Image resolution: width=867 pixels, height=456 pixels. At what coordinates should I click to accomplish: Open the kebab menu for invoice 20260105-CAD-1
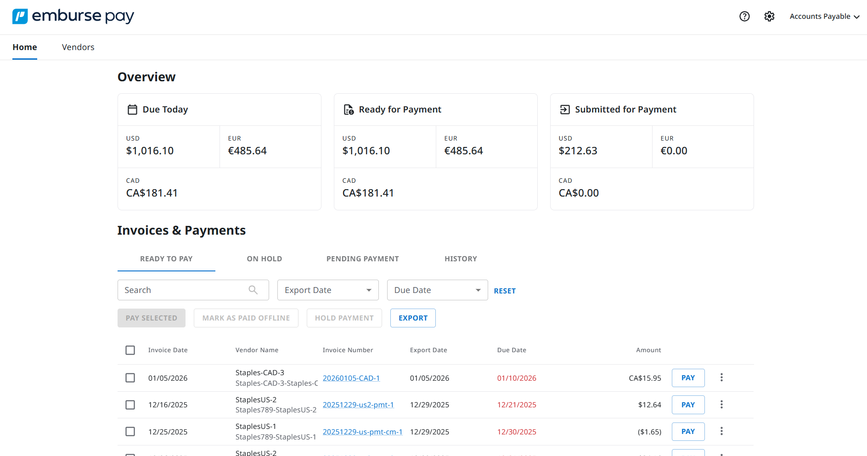pos(721,377)
